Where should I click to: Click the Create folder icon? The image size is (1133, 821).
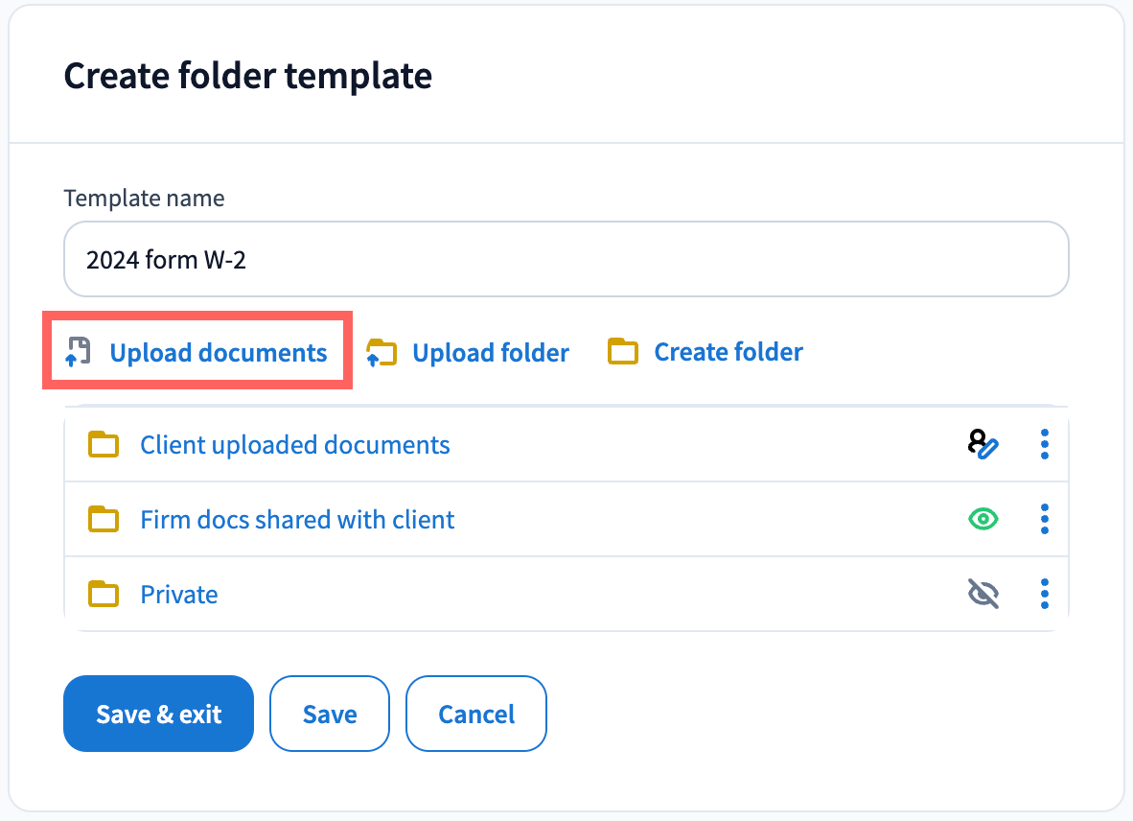click(x=623, y=352)
